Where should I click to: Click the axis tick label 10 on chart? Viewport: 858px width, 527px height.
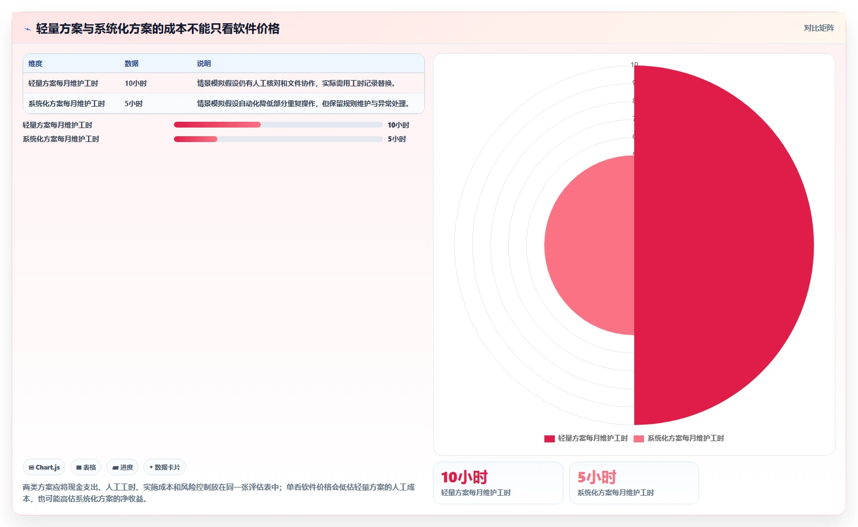pos(634,65)
